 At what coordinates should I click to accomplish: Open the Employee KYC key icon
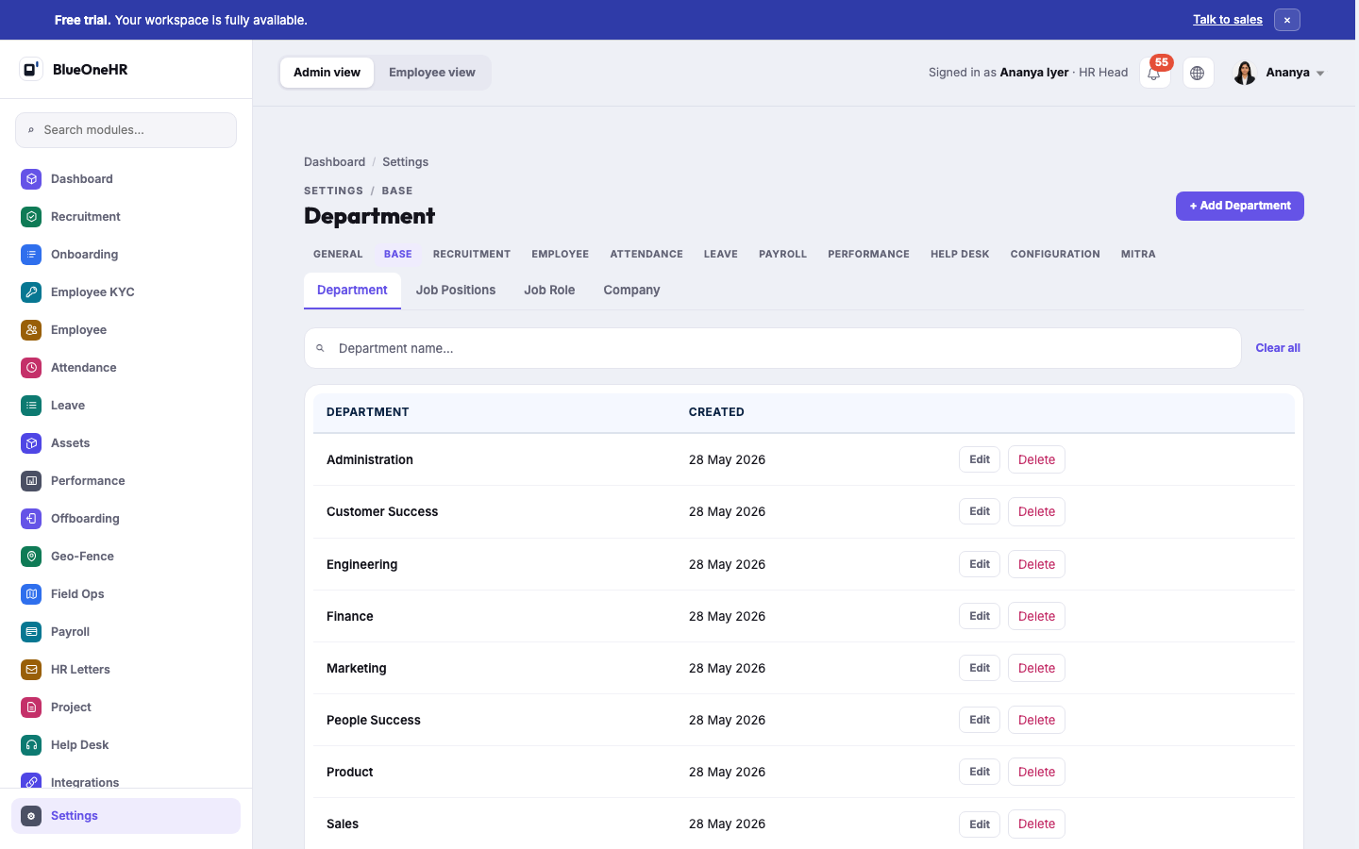pos(31,291)
